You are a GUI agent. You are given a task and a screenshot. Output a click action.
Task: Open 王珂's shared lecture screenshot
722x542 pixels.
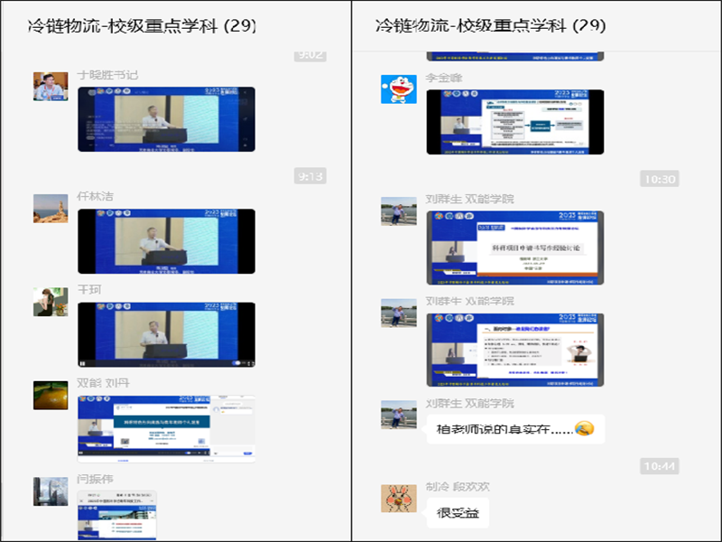pos(166,334)
